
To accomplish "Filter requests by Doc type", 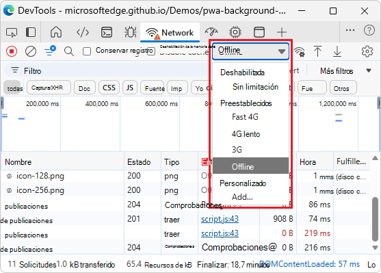I will pyautogui.click(x=85, y=88).
